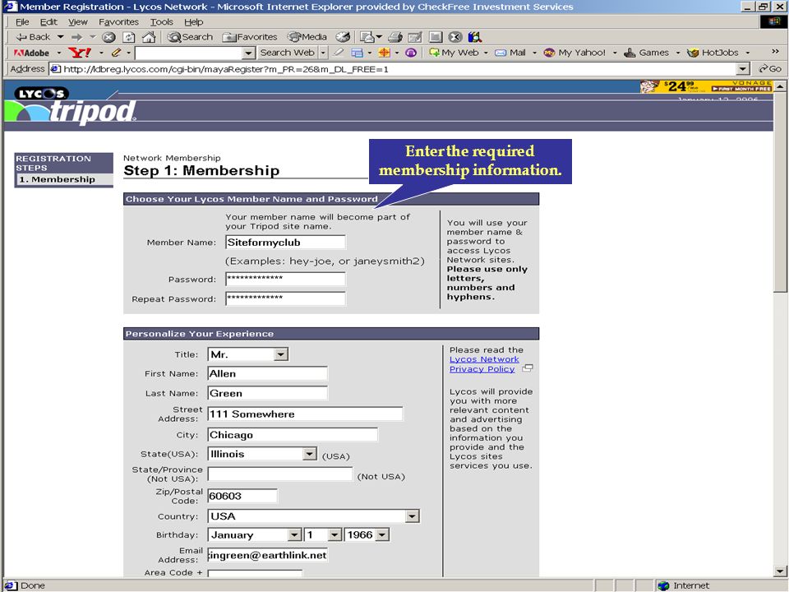The image size is (789, 592).
Task: Open the Favorites menu
Action: coord(118,22)
